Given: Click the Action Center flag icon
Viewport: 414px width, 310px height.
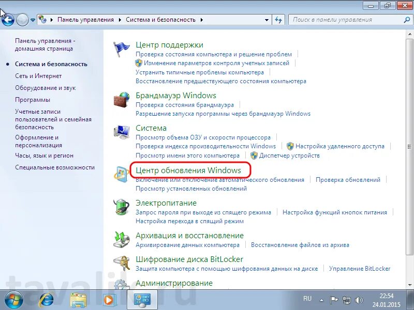Looking at the screenshot, I should pos(121,49).
